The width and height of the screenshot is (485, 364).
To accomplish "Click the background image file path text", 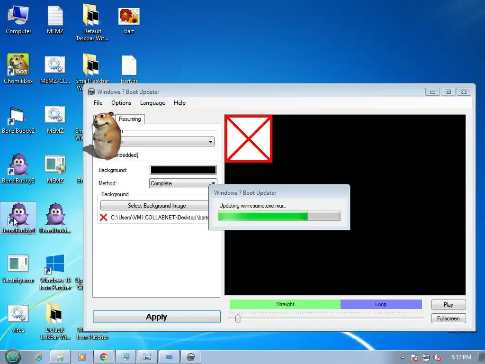I will [x=160, y=217].
